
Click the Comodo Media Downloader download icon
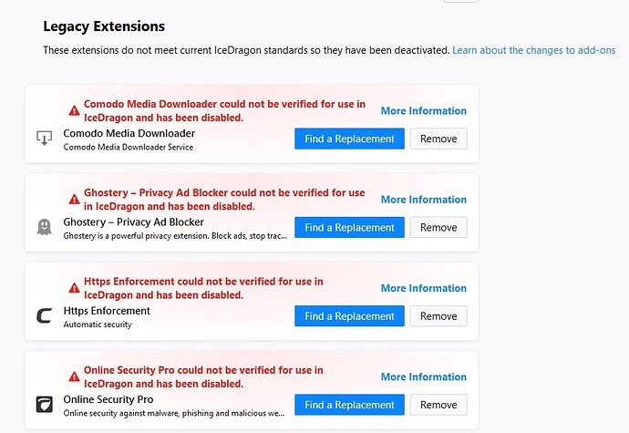[x=44, y=138]
